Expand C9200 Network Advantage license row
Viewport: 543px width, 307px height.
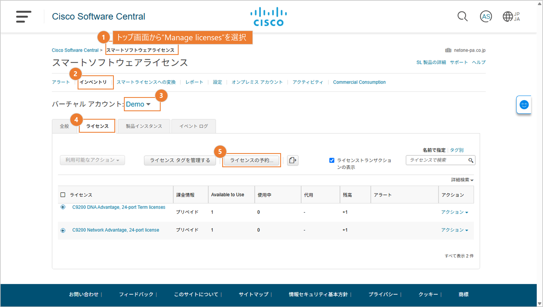(63, 230)
